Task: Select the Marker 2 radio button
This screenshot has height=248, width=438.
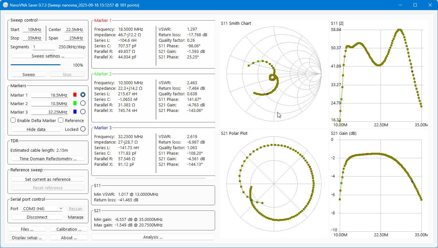Action: point(83,103)
